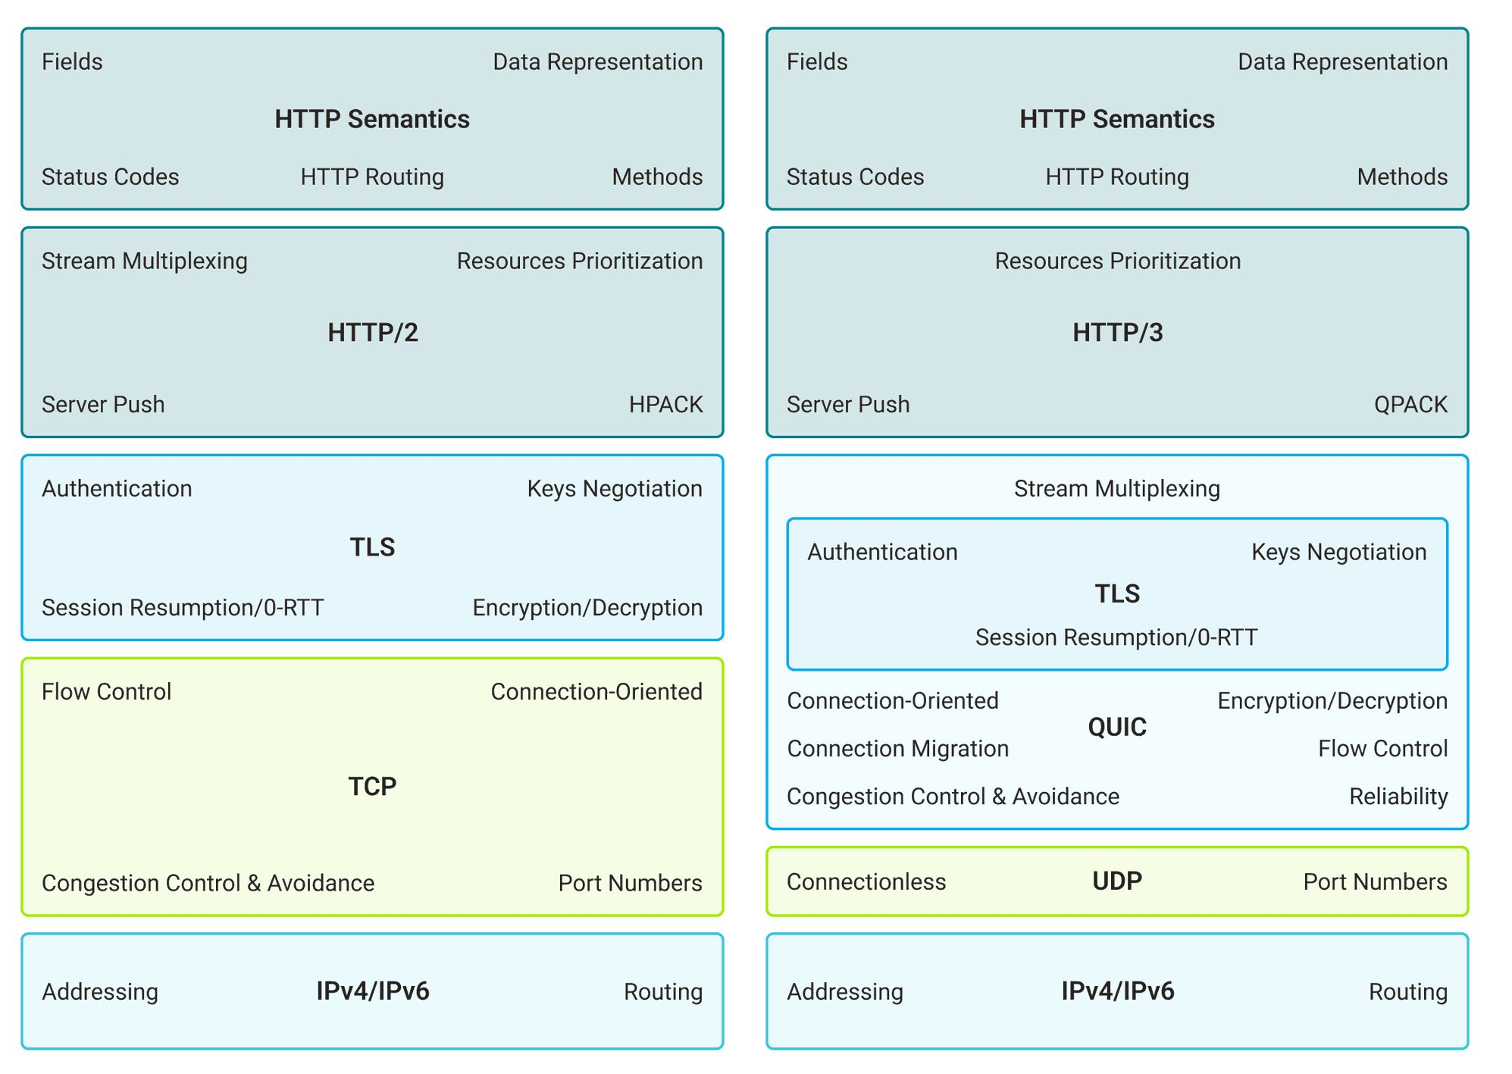Select the TLS block in the left stack
1512x1074 pixels.
(371, 547)
